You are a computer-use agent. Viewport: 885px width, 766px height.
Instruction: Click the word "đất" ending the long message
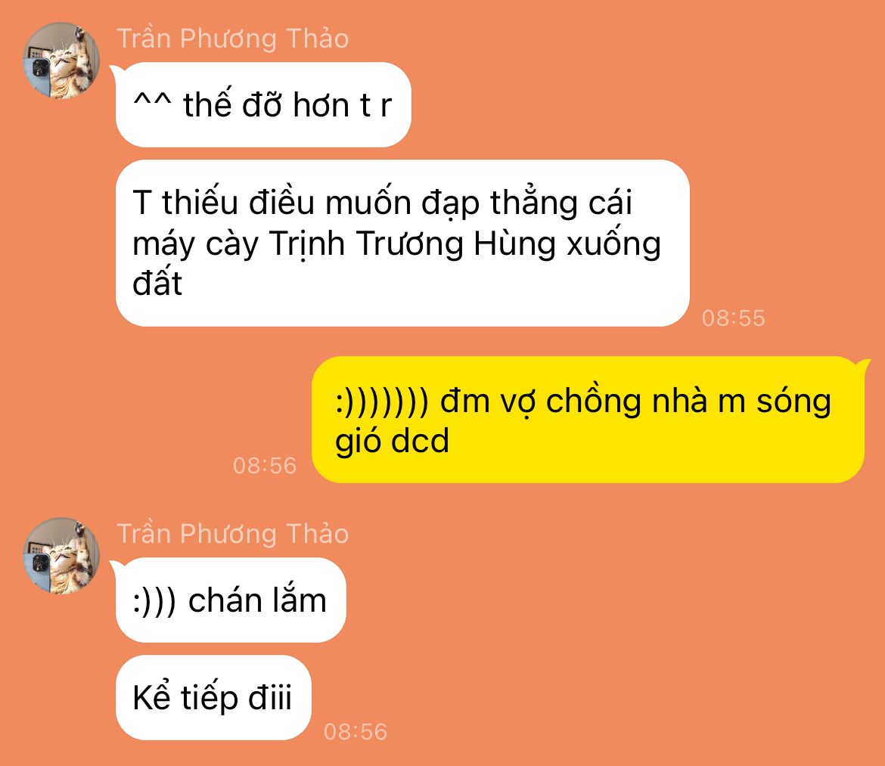tap(157, 283)
